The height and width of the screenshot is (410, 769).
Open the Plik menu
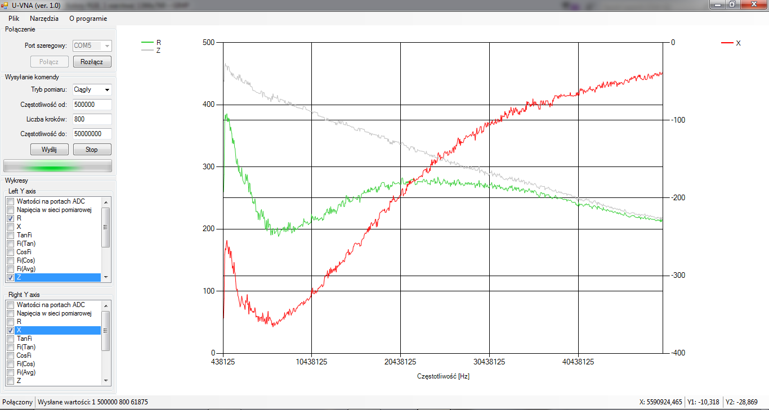[14, 18]
